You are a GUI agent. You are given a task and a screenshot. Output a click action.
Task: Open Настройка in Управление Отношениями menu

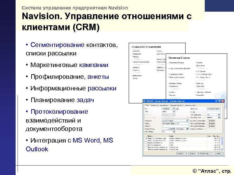[x=161, y=70]
